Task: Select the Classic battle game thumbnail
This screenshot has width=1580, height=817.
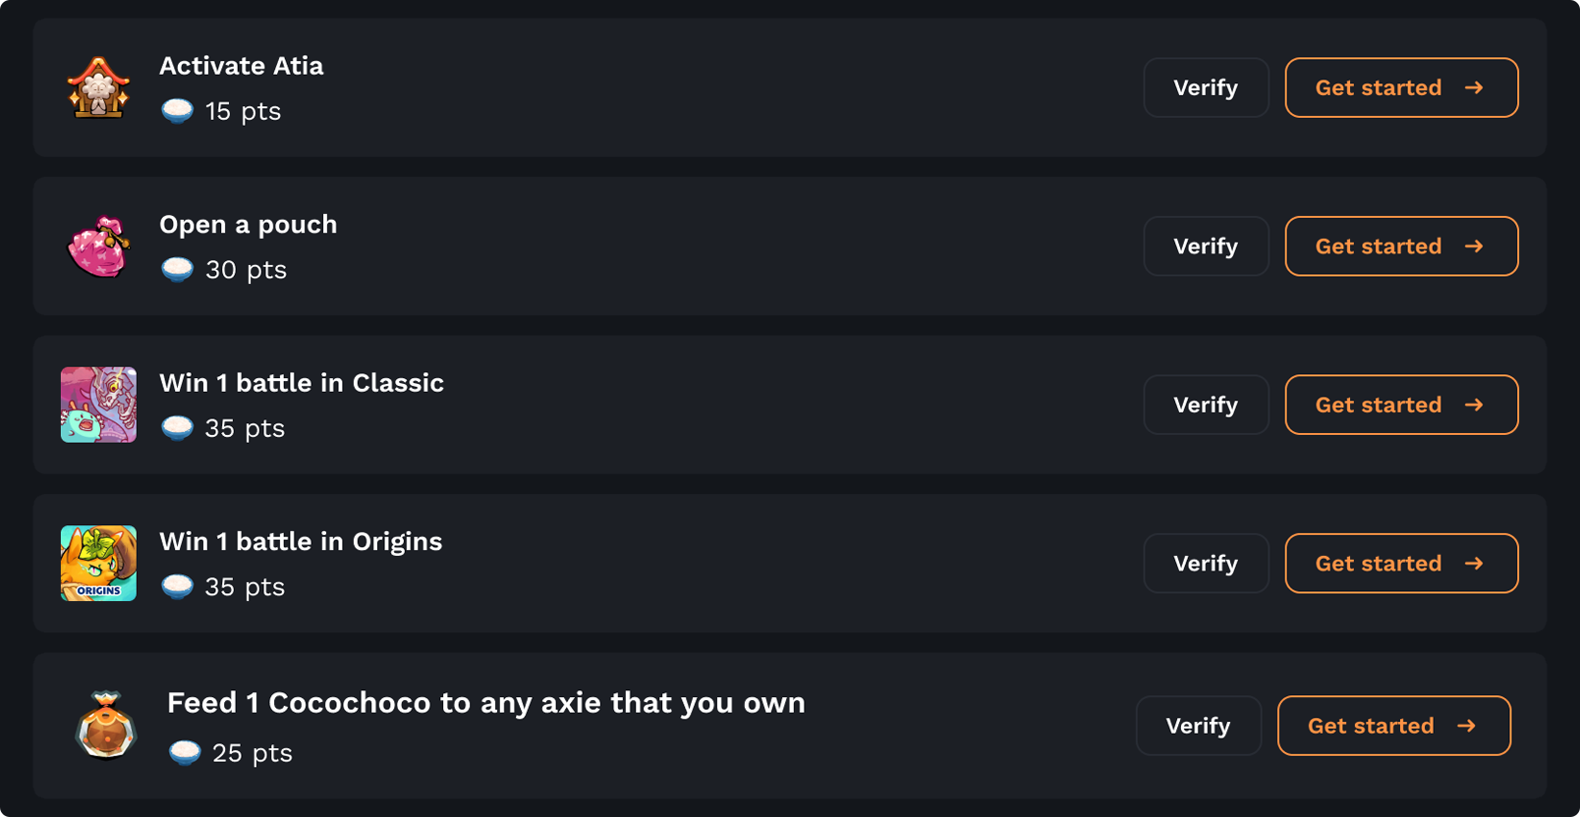Action: (98, 405)
